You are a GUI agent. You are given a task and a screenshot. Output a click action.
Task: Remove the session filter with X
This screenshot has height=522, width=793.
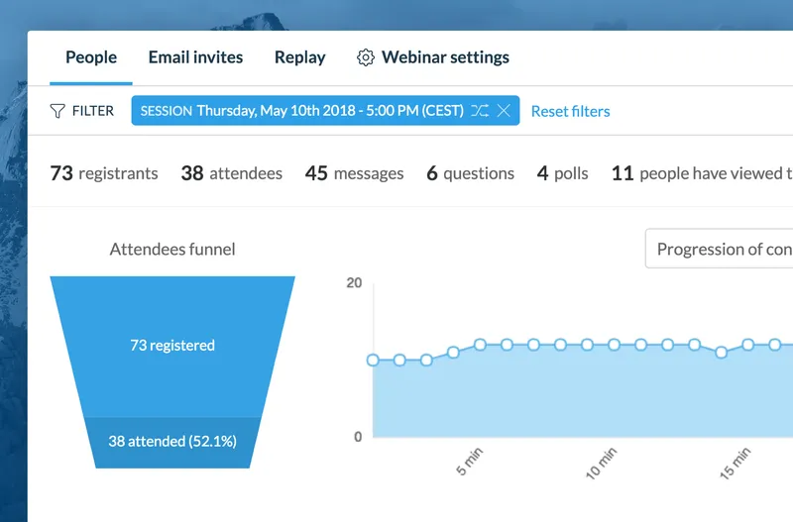504,110
